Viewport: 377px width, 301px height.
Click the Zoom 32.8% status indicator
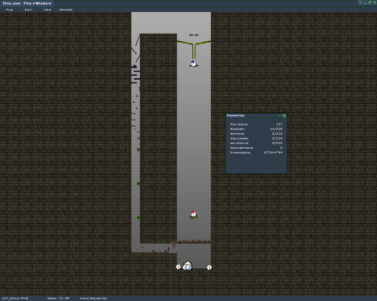click(x=58, y=298)
